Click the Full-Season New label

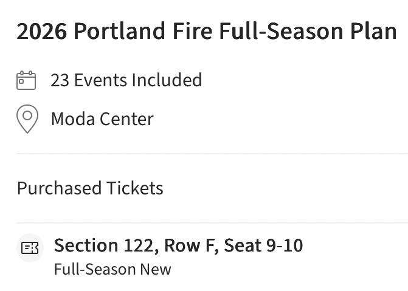click(x=112, y=269)
